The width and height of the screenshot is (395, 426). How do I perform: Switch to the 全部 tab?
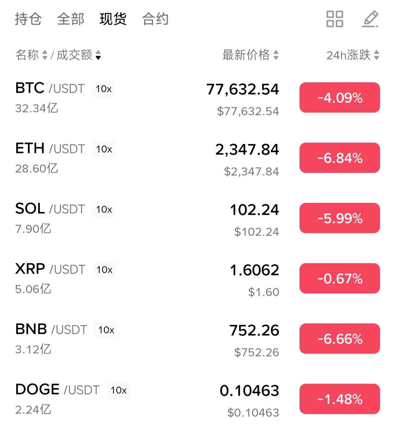[71, 19]
